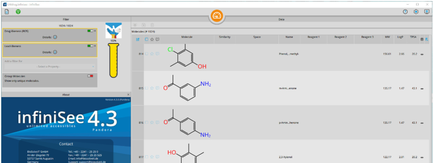Add comment to molecule row 817
434x163 pixels.
tap(157, 157)
